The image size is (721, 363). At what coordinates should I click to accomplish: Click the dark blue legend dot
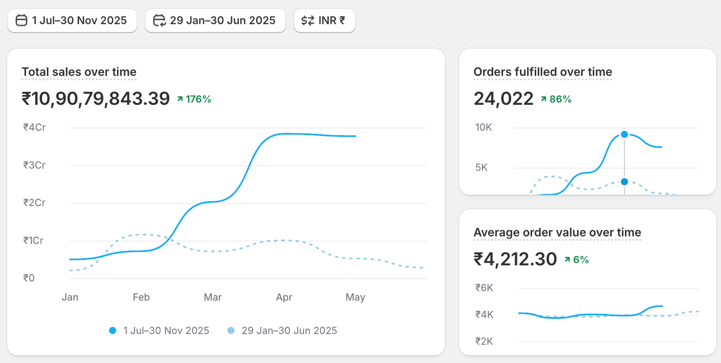click(113, 331)
